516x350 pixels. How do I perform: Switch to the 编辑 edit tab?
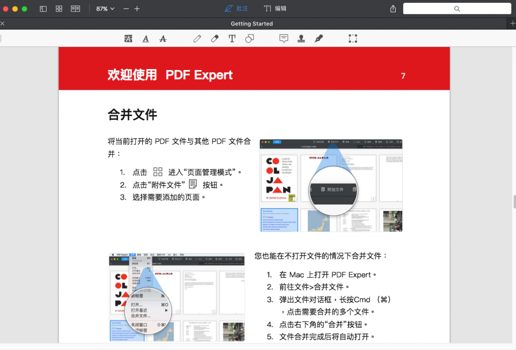point(275,9)
